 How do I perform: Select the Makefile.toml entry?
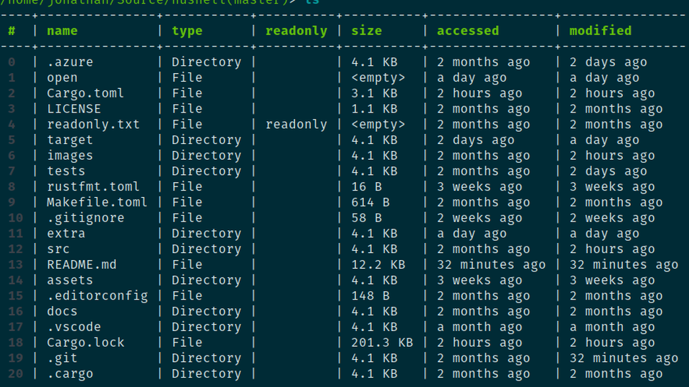tap(97, 202)
